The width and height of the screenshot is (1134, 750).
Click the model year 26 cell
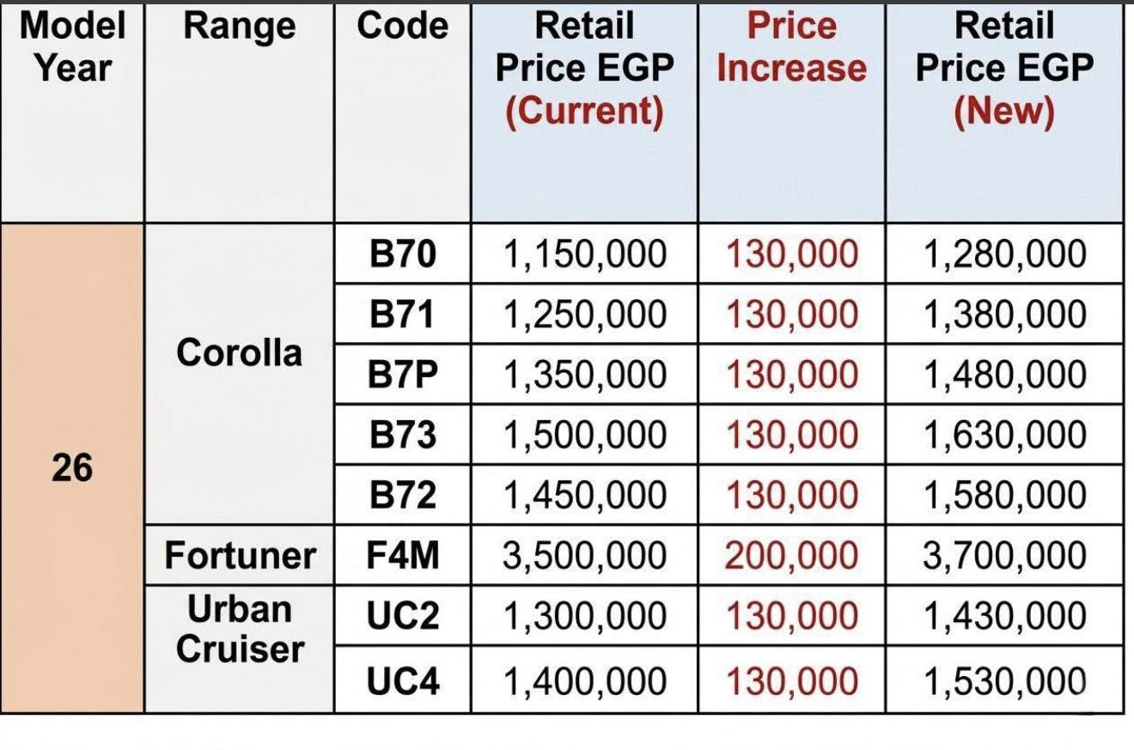click(x=72, y=468)
